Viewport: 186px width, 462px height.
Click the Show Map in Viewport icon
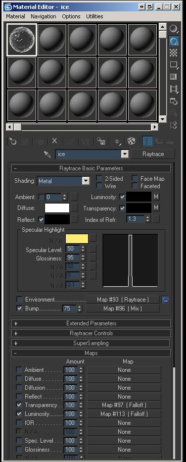132,142
